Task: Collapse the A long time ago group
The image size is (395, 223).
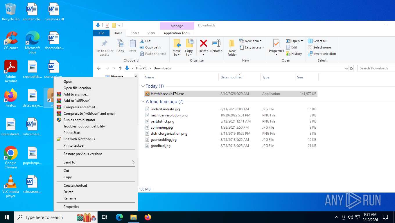Action: (x=143, y=102)
